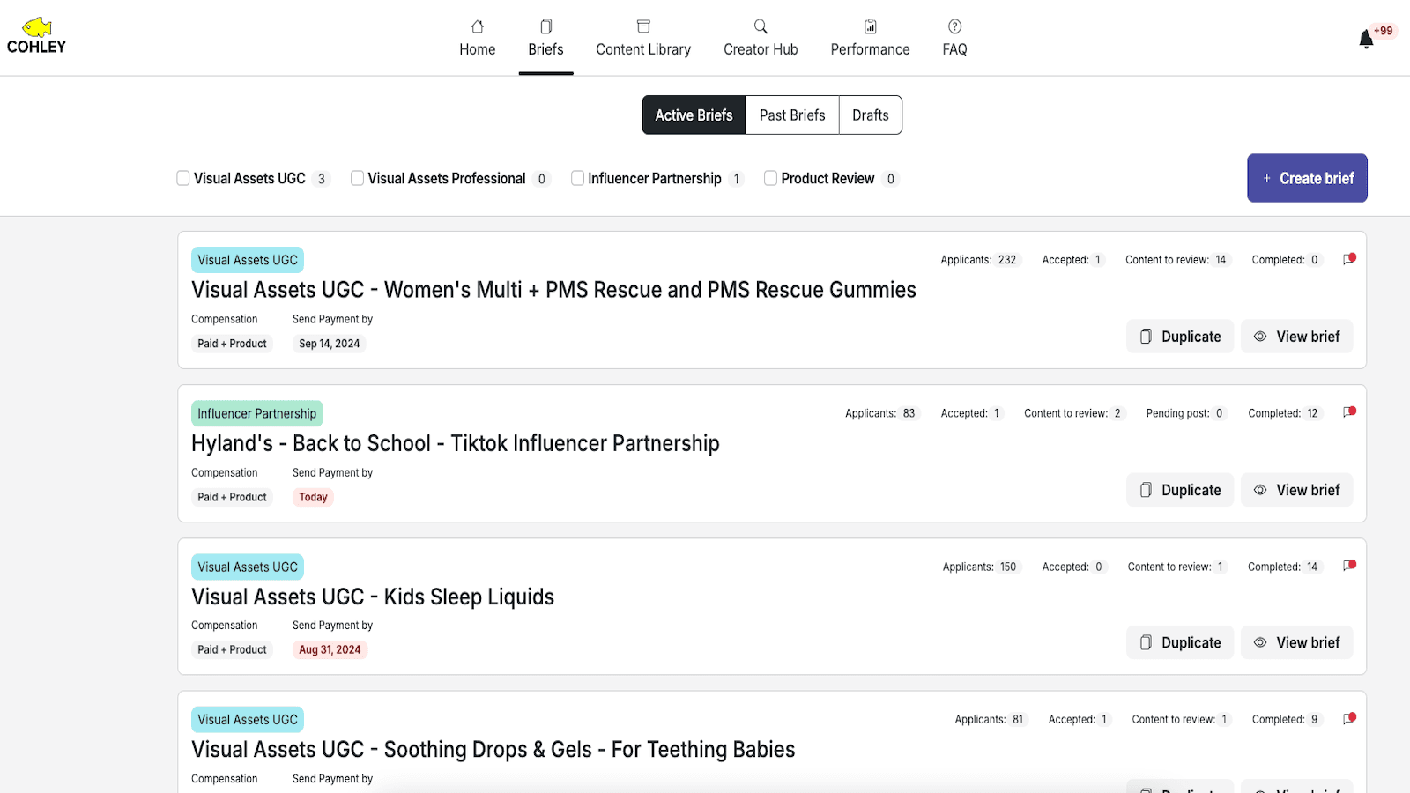Switch to the Past Briefs tab
Screen dimensions: 1410x793
click(791, 115)
